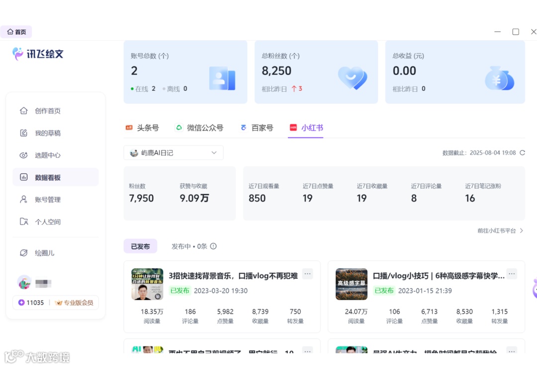The height and width of the screenshot is (367, 537).
Task: Click 已发布 status on 2023-03-20 post
Action: click(x=180, y=291)
